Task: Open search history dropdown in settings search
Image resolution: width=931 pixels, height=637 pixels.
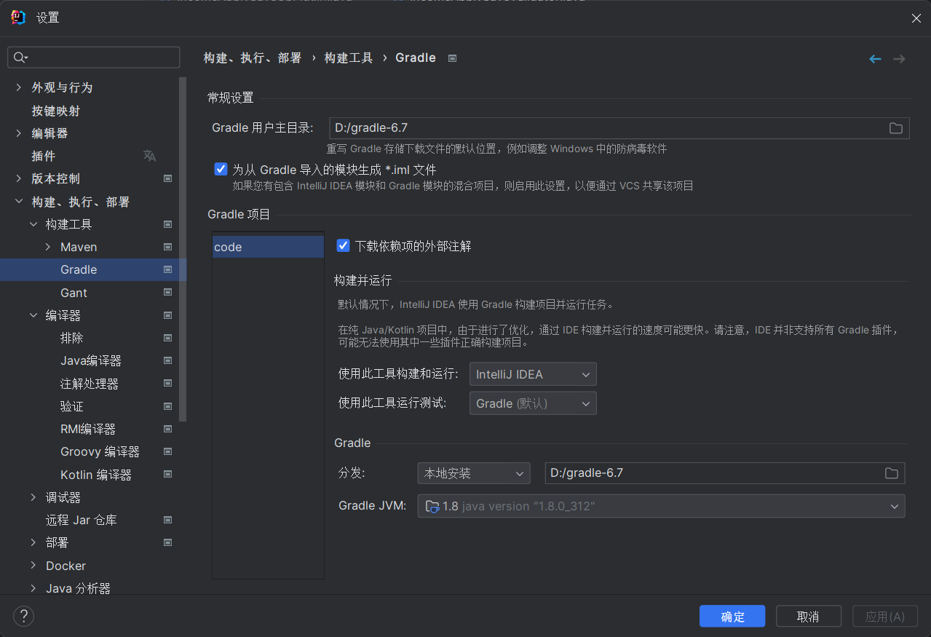Action: [26, 58]
